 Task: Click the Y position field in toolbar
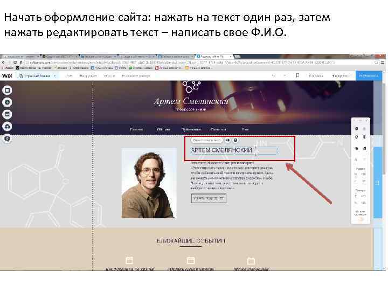pyautogui.click(x=363, y=203)
